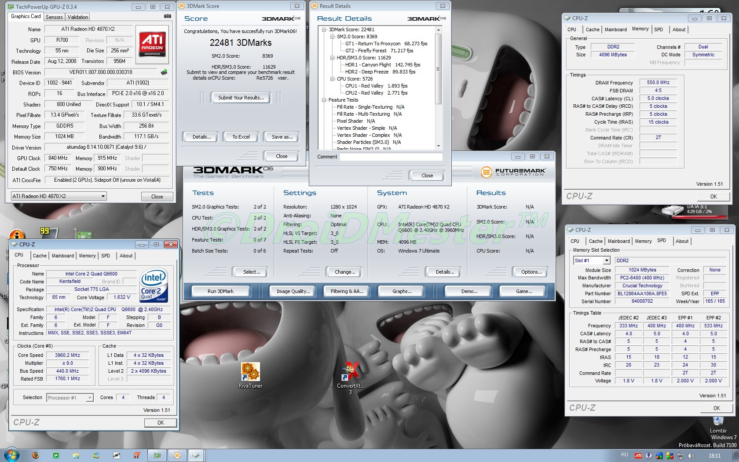Screen dimensions: 739x462
Task: Open Mainboard tab in top-right CPU-Z window
Action: pyautogui.click(x=615, y=29)
